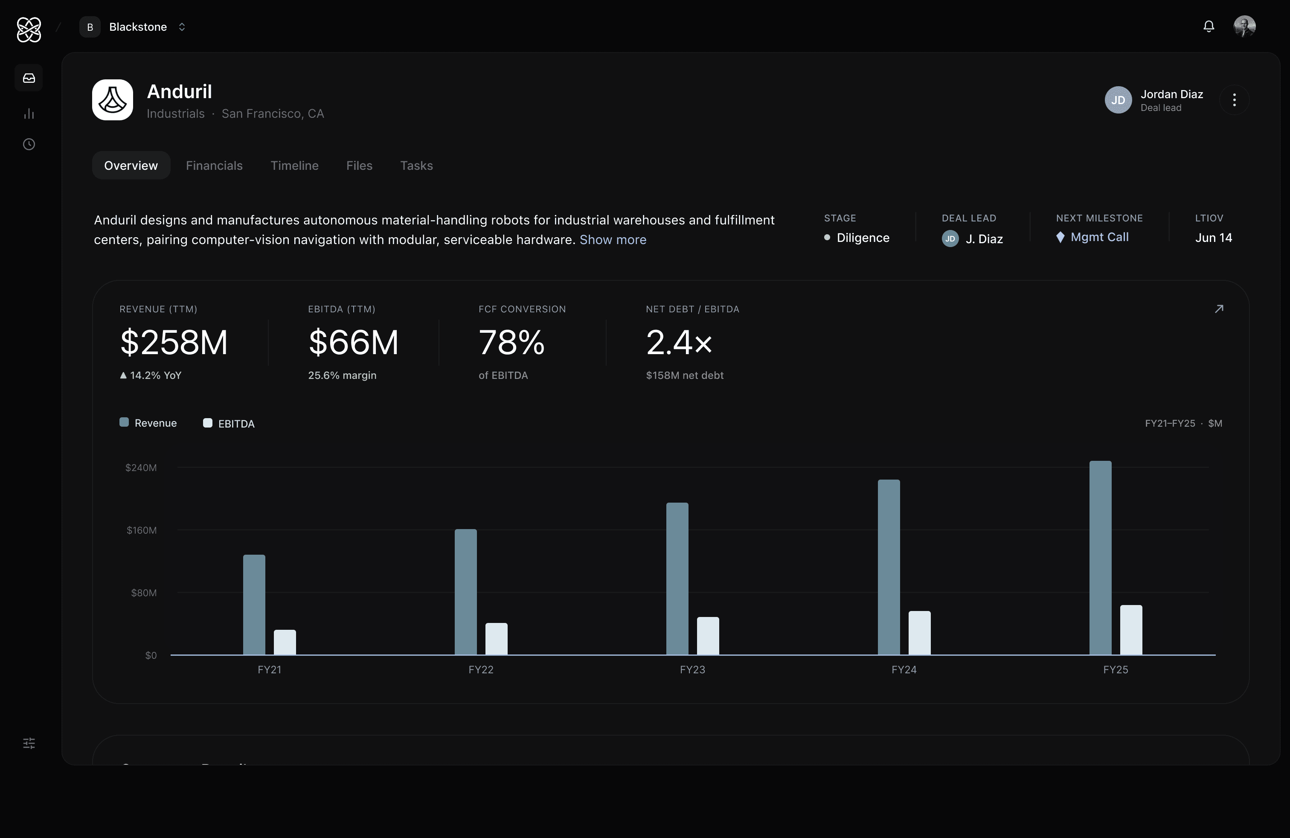1290x838 pixels.
Task: Click the FY25 revenue bar
Action: coord(1100,558)
